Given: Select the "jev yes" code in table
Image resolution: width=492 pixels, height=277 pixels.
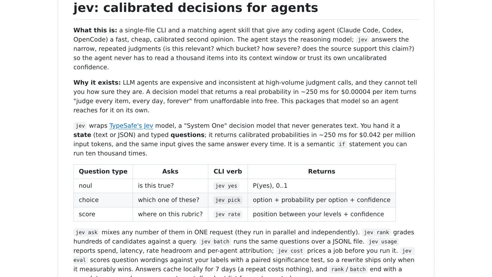Looking at the screenshot, I should coord(226,186).
